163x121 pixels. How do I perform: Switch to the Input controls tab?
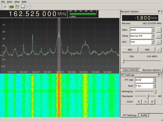(x=130, y=70)
